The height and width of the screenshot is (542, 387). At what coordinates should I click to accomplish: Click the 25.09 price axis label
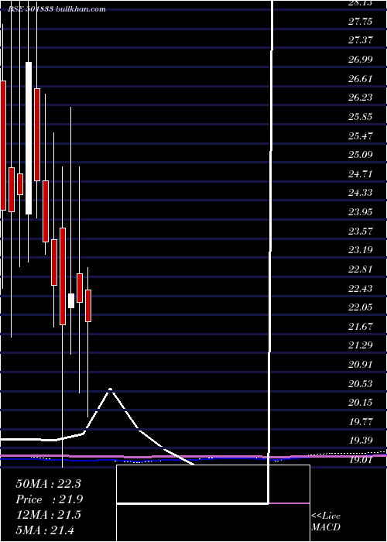pos(360,155)
